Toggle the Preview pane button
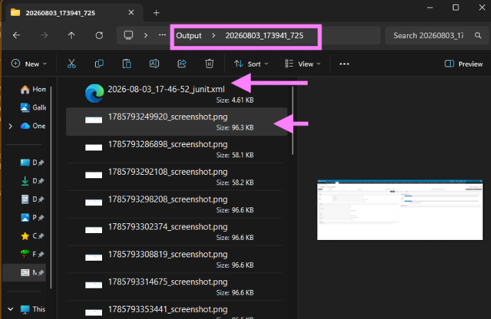 [464, 64]
